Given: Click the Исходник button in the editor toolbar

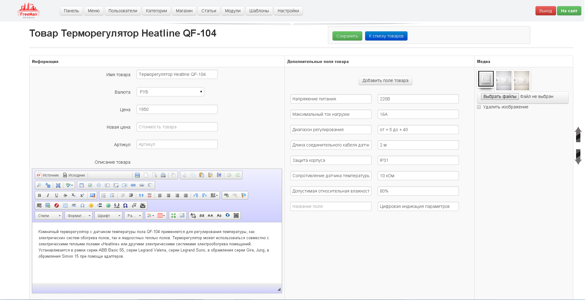Looking at the screenshot, I should (74, 175).
